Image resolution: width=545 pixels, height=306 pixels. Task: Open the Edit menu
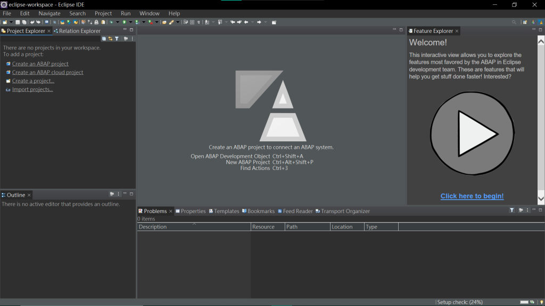pos(24,13)
